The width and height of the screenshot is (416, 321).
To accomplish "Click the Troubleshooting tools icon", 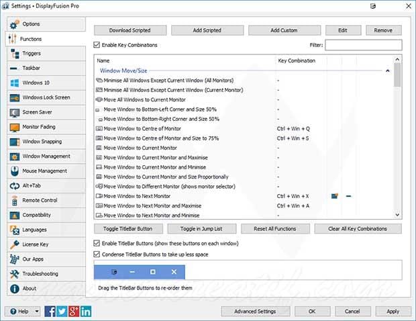I will [x=15, y=274].
